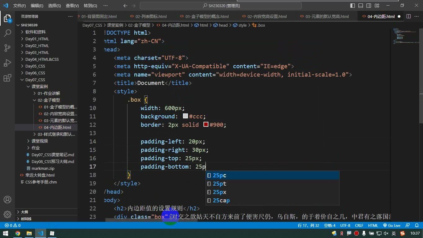The height and width of the screenshot is (238, 423).
Task: Open the 文件(F) menu
Action: click(20, 6)
